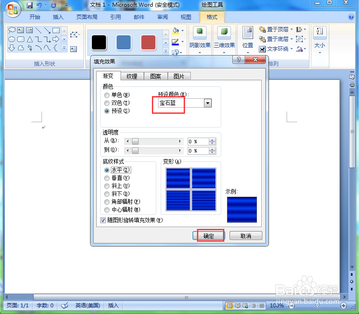Switch to Texture tab in dialog
The width and height of the screenshot is (359, 314).
click(x=132, y=76)
